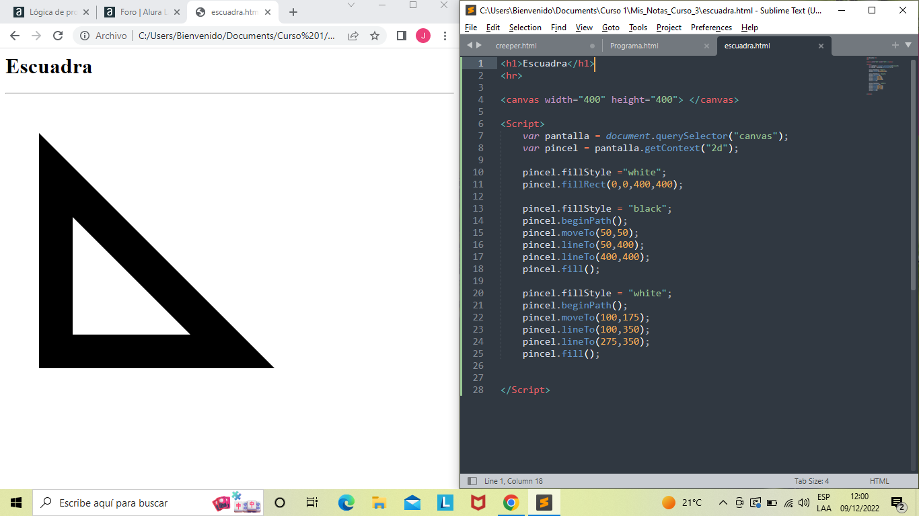Click Sublime vertical scrollbar

[x=914, y=175]
